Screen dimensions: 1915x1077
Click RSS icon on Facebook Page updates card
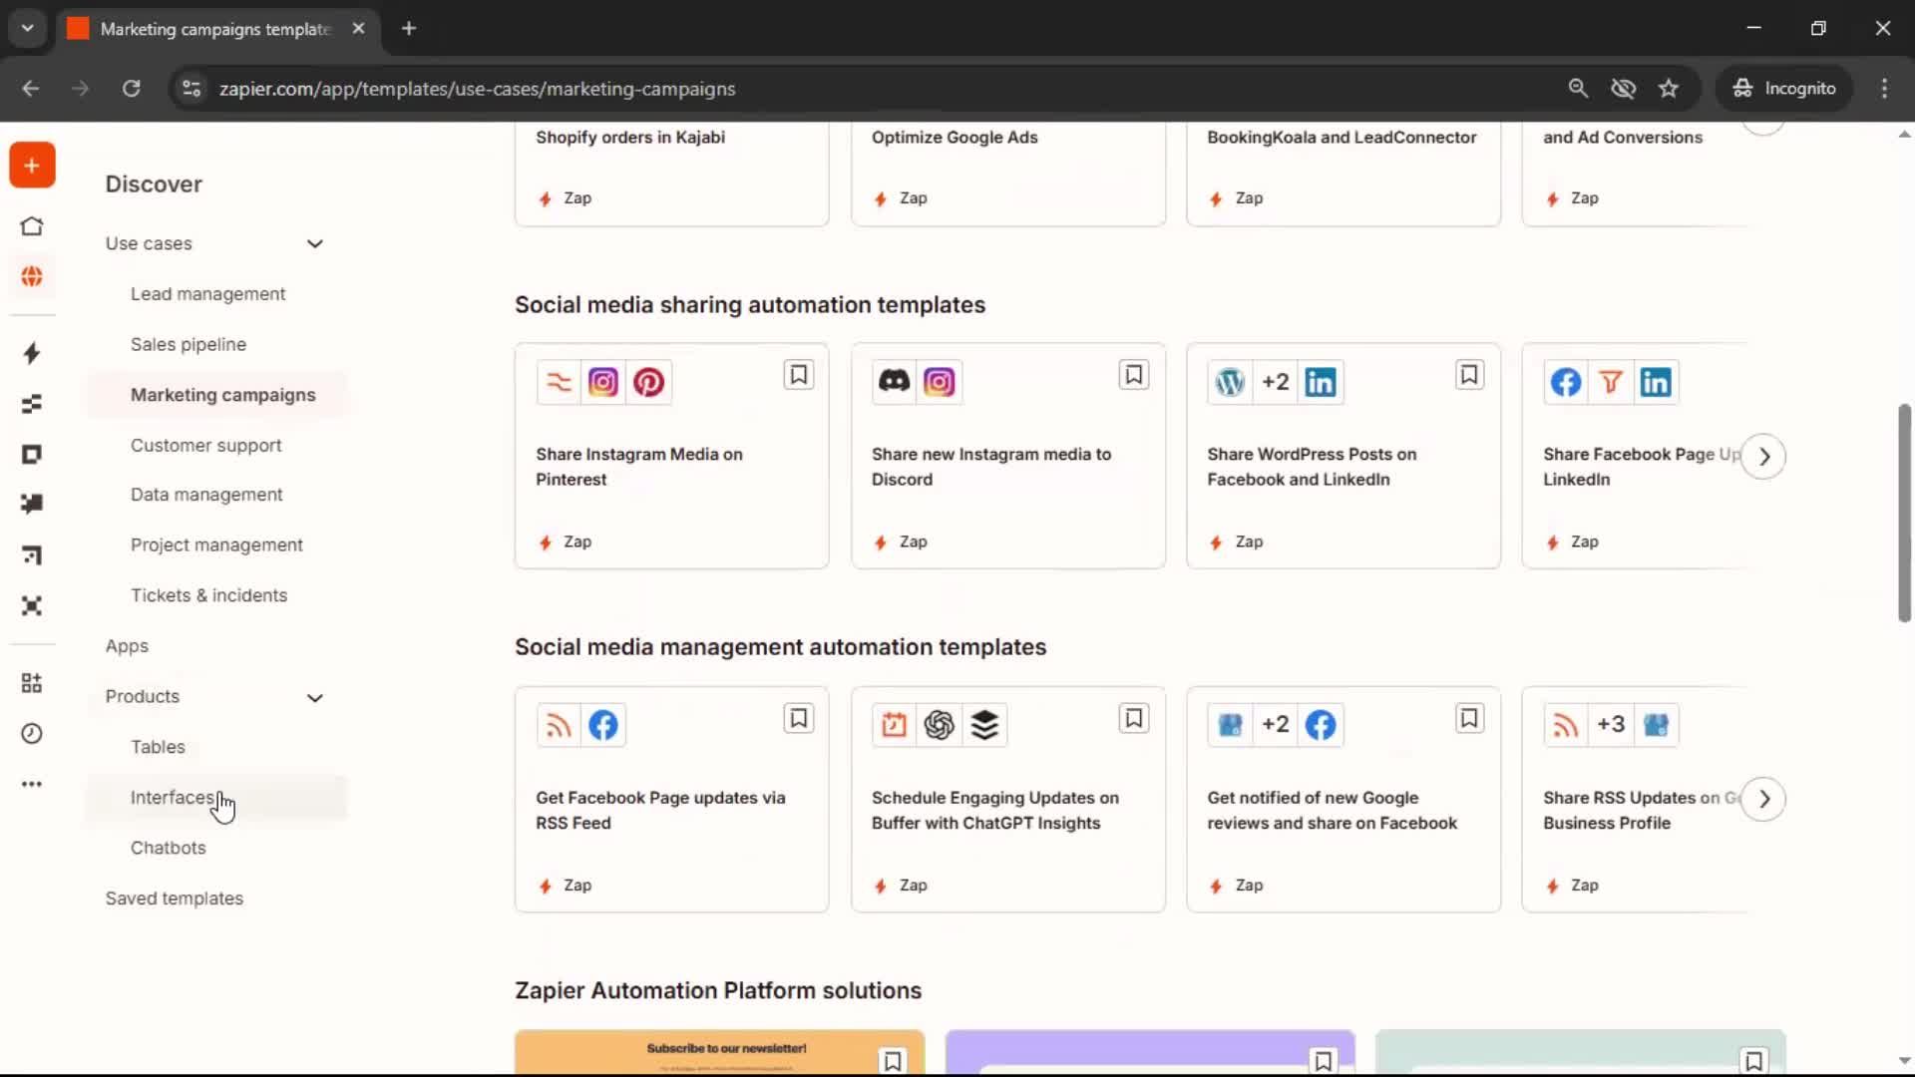coord(559,725)
